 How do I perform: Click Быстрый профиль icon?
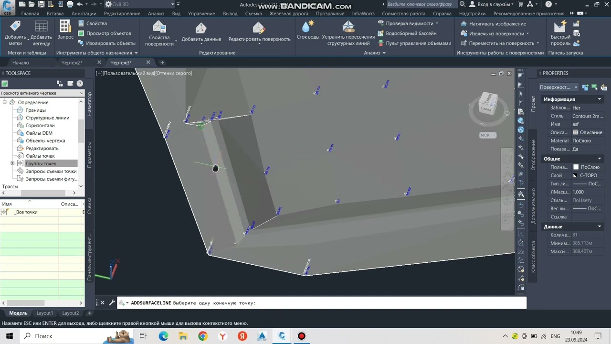point(560,26)
